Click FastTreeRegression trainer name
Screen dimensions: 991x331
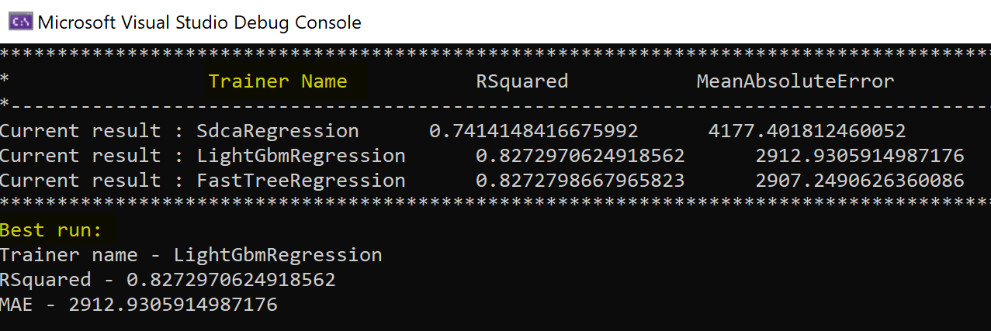(x=301, y=181)
